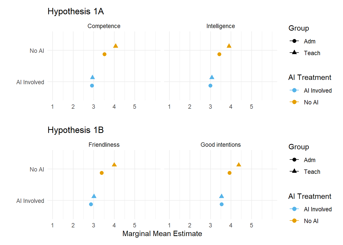Click the Hypothesis 1A title
Viewport: 343px width, 245px height.
tap(76, 11)
